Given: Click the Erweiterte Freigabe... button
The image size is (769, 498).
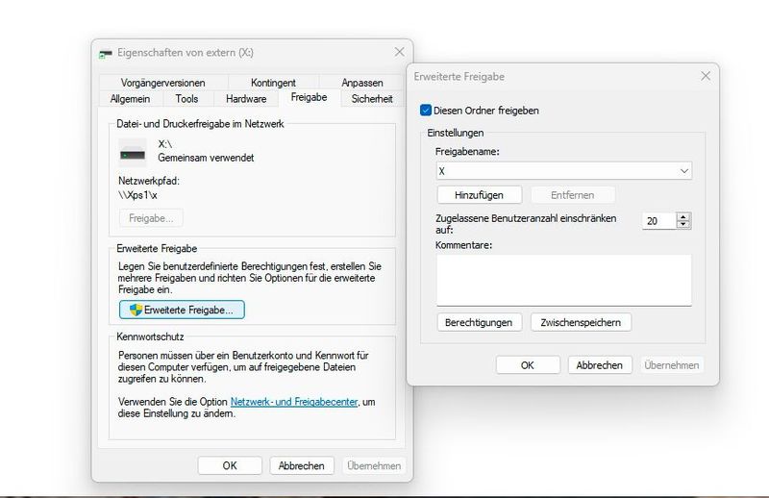Looking at the screenshot, I should point(182,310).
